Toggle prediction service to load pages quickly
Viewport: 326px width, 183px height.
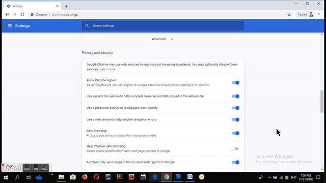pos(235,108)
